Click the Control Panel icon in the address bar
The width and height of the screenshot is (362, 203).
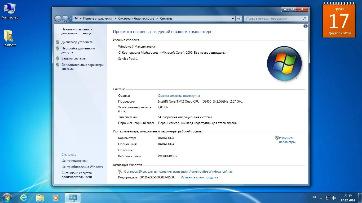(x=76, y=19)
